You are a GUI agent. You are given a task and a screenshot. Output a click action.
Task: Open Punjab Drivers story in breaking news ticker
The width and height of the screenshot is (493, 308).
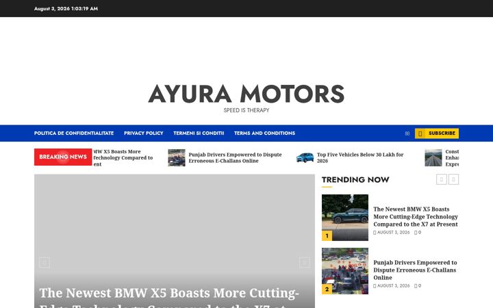235,158
